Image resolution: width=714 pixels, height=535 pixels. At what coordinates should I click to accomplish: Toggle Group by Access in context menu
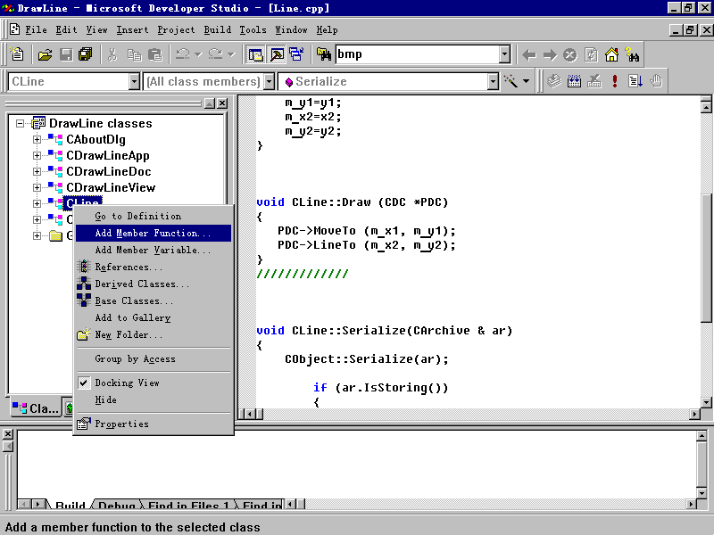(154, 359)
